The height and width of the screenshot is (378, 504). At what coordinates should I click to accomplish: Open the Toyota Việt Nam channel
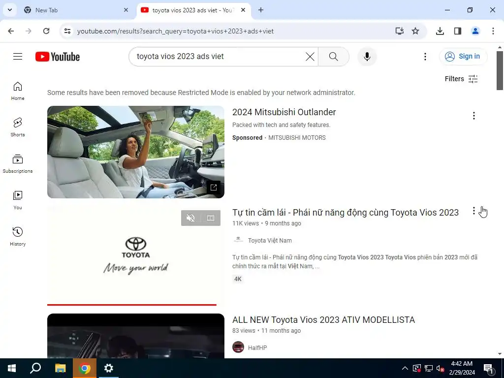pyautogui.click(x=270, y=240)
